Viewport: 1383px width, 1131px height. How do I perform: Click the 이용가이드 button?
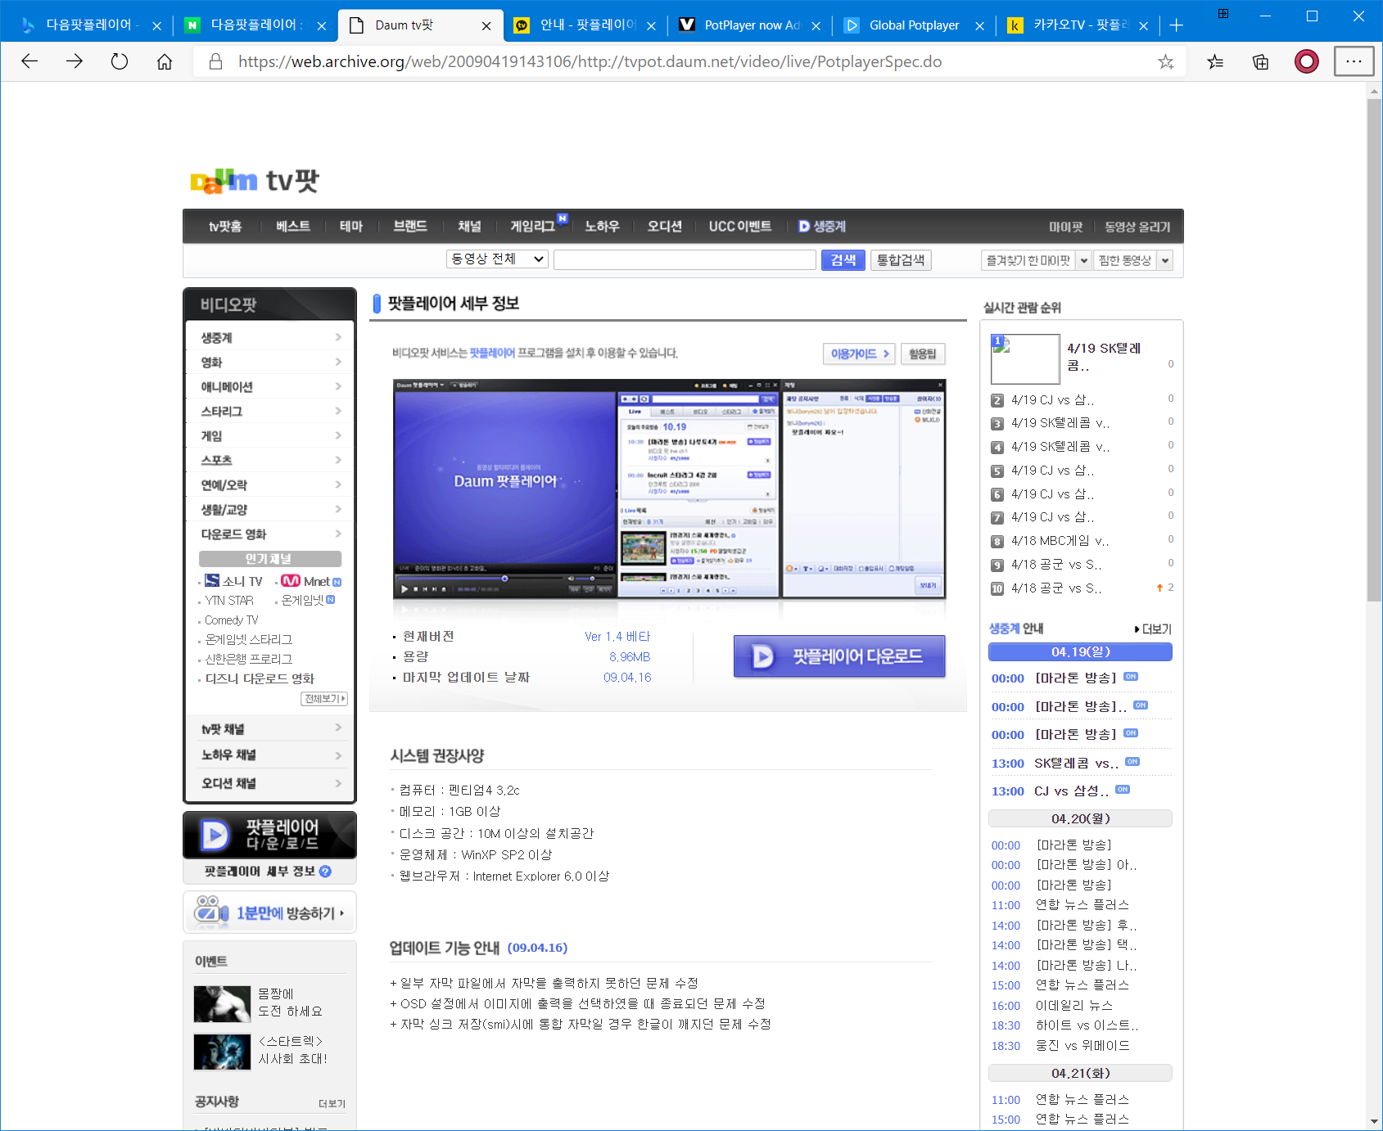pyautogui.click(x=859, y=354)
